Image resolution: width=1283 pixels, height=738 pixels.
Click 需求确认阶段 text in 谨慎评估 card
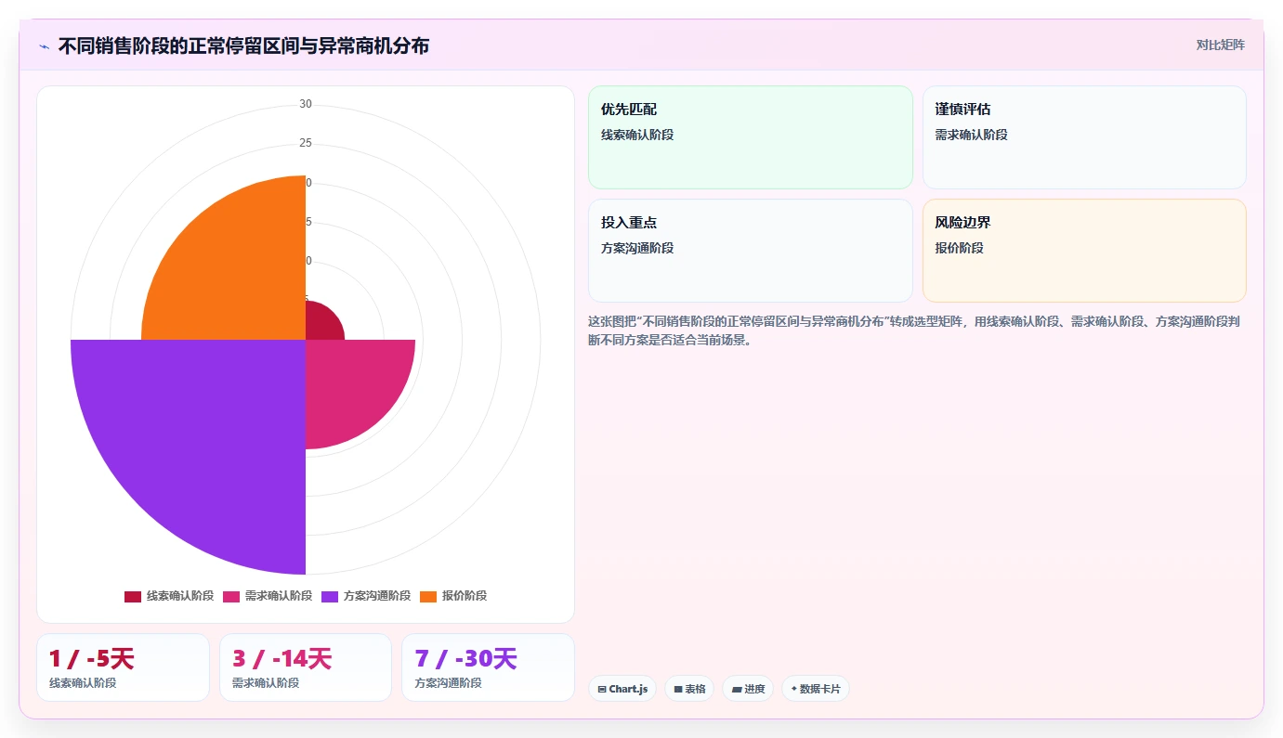pyautogui.click(x=971, y=135)
